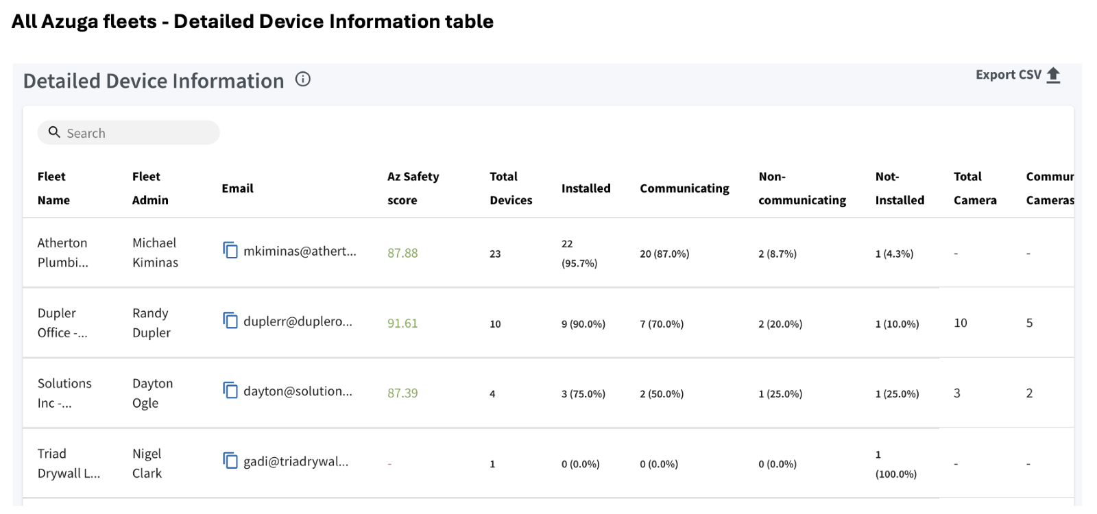Click the 91.61 safety score value
The image size is (1097, 514).
click(402, 323)
